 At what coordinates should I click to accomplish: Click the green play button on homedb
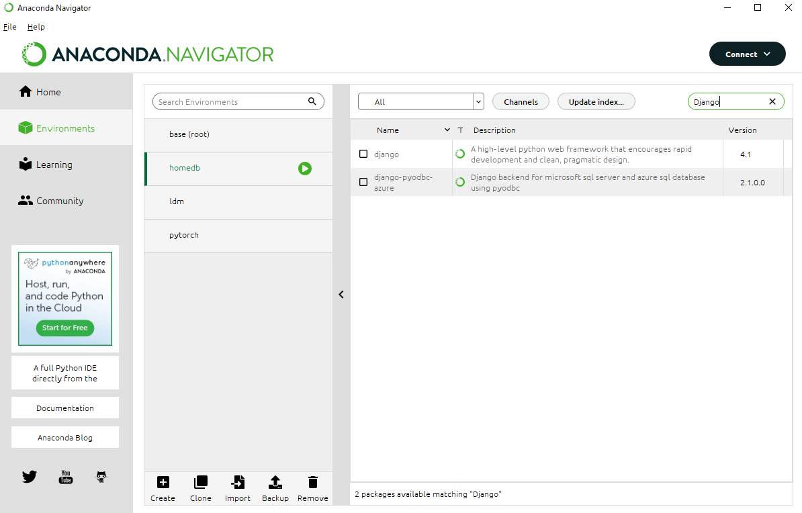305,169
